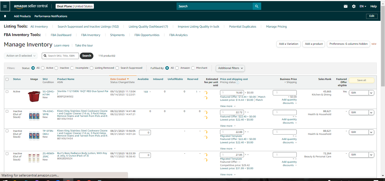Check the Sterilite SG-Q94G-H7YM row checkbox
Viewport: 385px width, 181px height.
click(7, 91)
